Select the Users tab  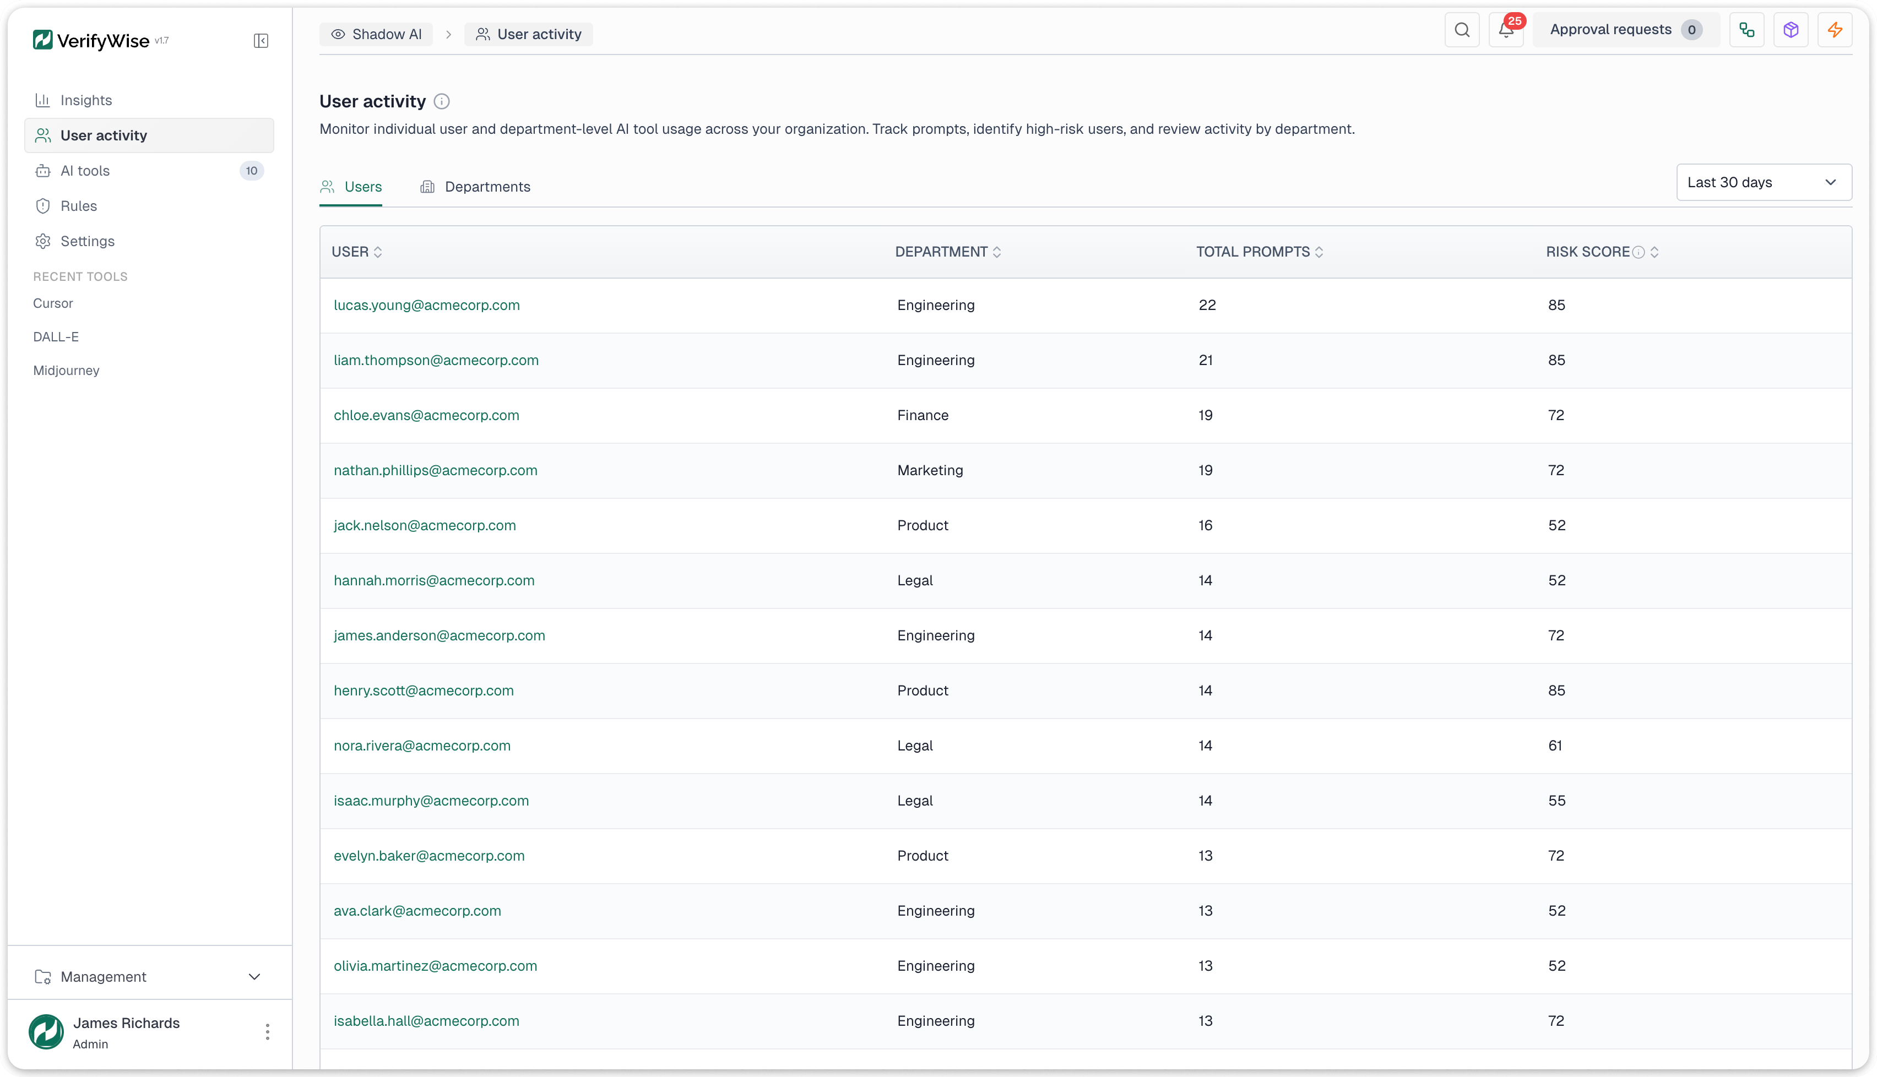click(x=362, y=187)
